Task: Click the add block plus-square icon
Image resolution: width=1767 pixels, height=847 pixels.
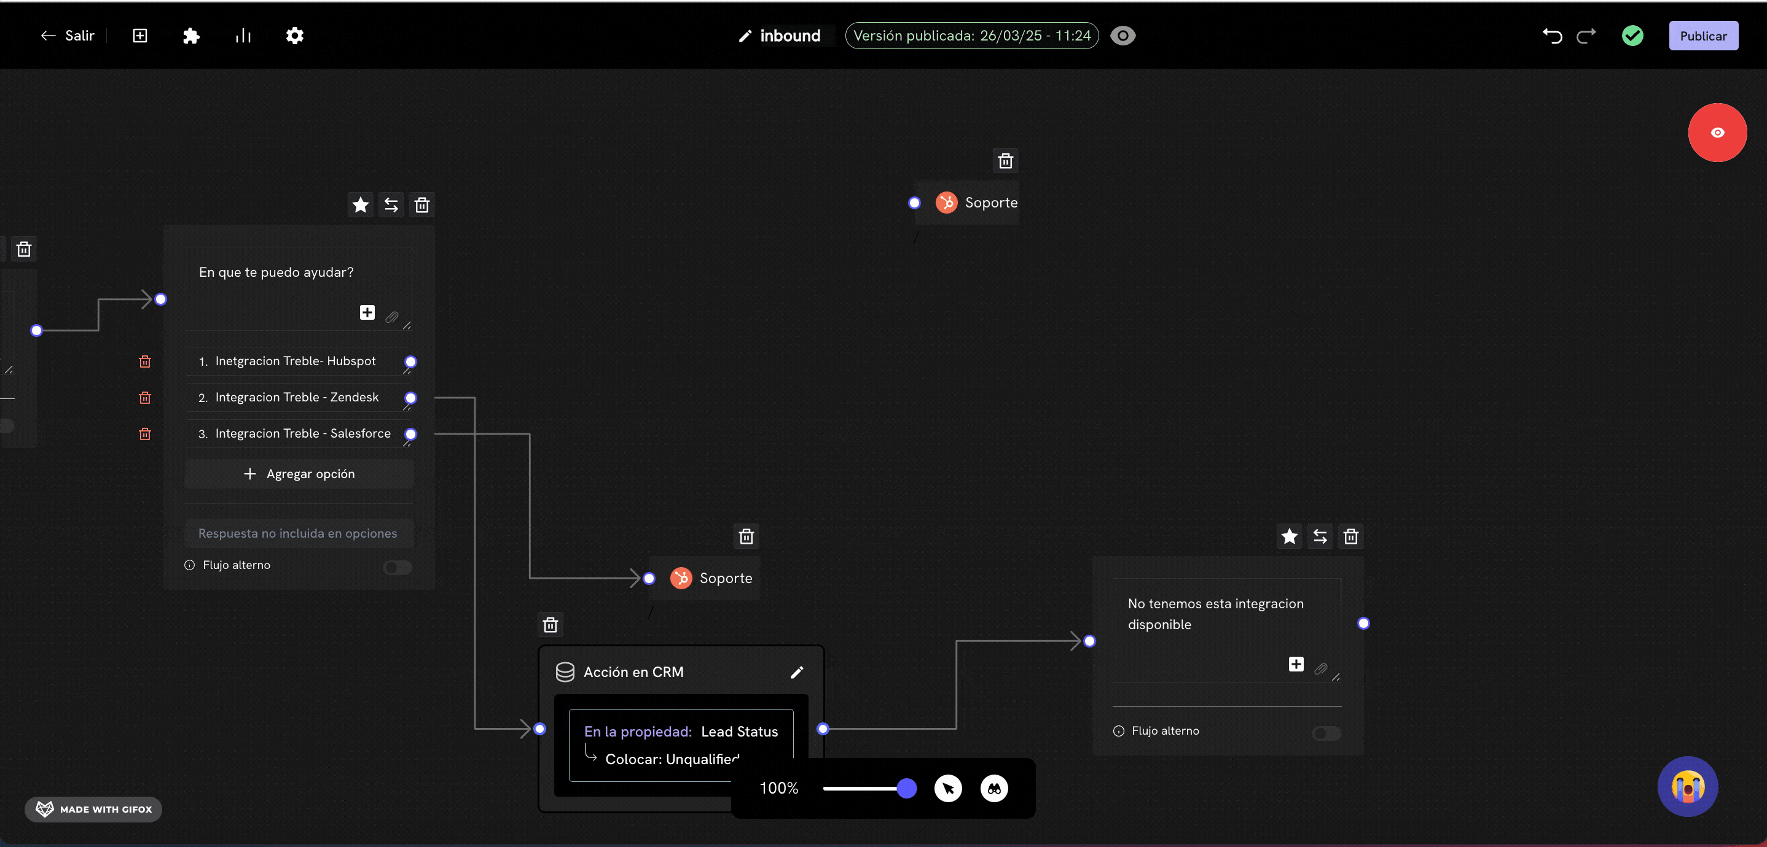Action: tap(140, 36)
